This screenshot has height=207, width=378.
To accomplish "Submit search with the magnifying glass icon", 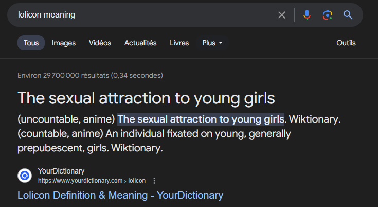I will click(x=348, y=15).
